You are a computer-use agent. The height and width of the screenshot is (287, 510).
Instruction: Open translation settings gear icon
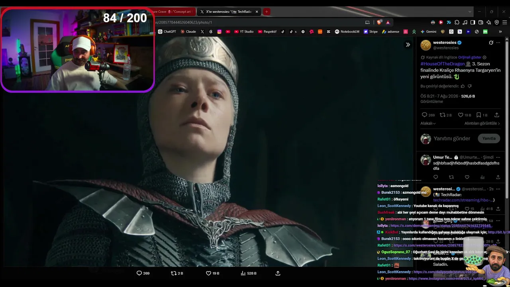484,57
